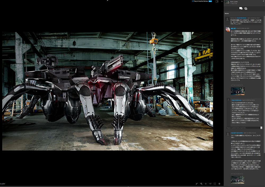Screen dimensions: 265x187
Task: Click second note author's avatar
Action: coord(227,29)
